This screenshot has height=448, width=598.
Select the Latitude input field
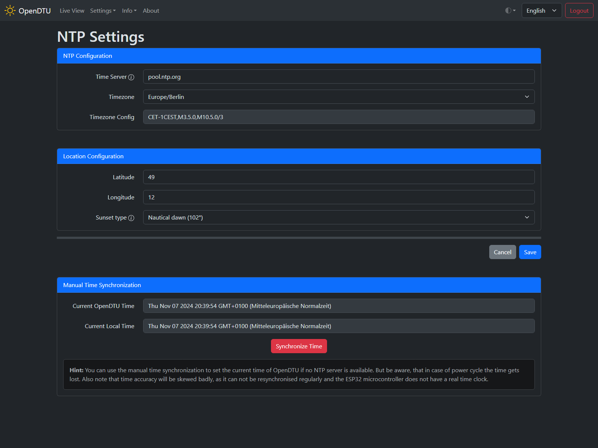[x=339, y=177]
